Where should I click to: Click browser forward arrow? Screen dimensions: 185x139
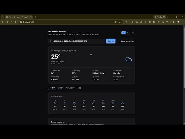pos(7,22)
